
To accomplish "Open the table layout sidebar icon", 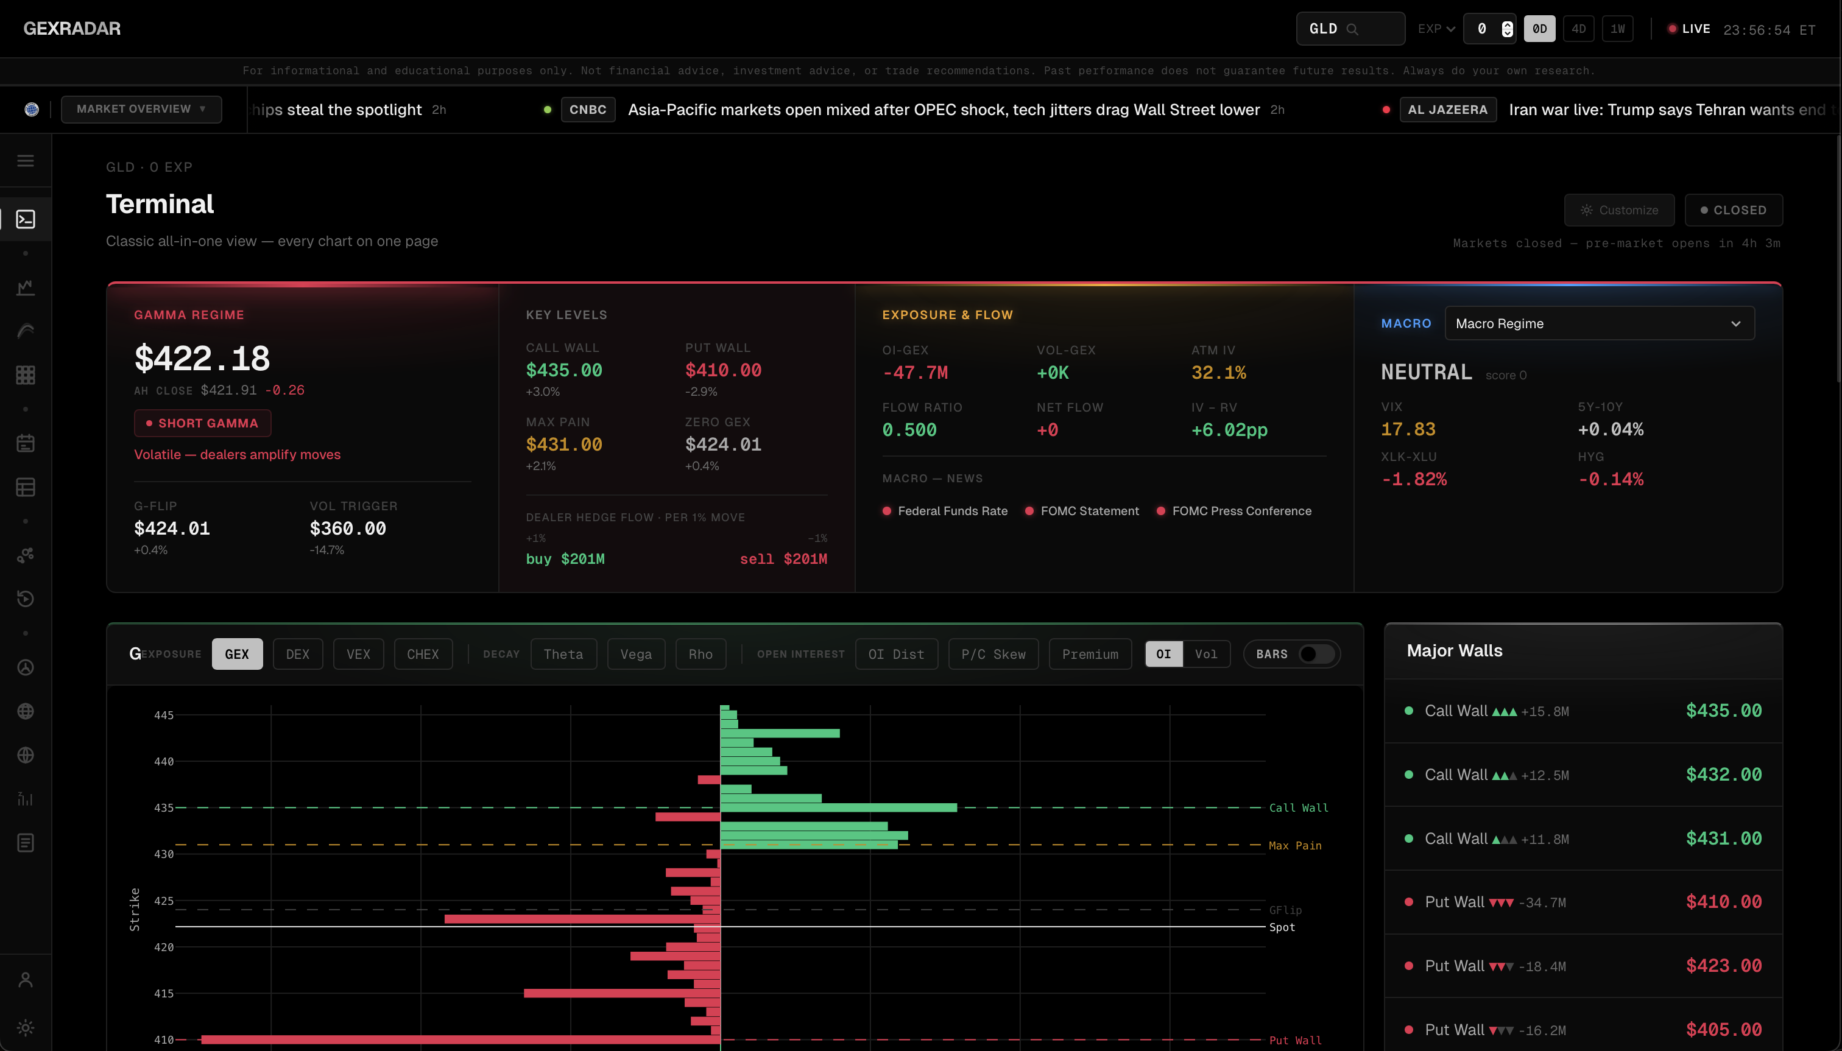I will tap(25, 487).
